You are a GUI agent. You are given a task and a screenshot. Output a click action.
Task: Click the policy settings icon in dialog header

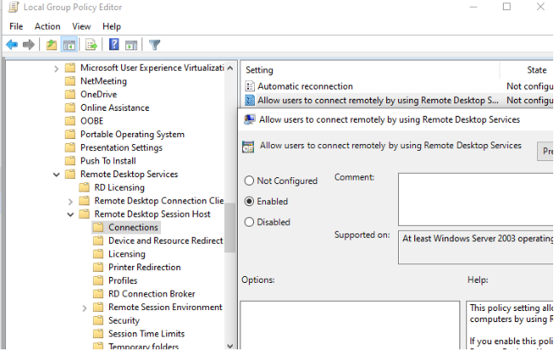(x=248, y=147)
